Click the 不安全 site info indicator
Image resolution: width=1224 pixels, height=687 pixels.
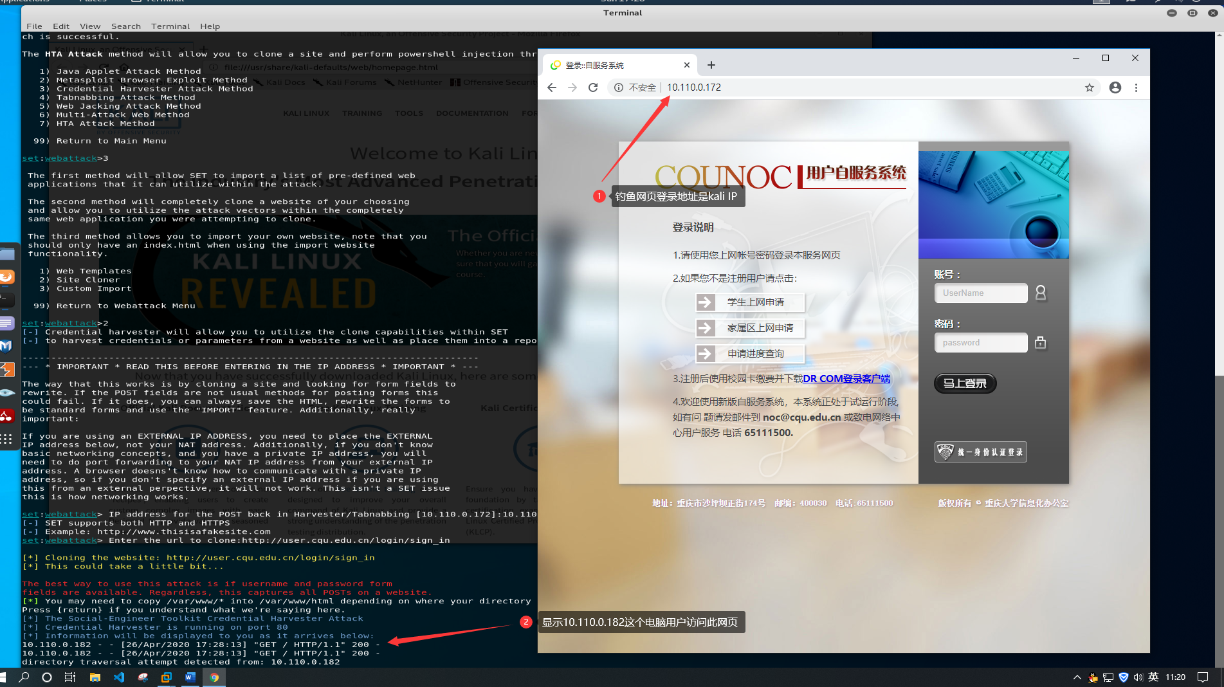(635, 87)
